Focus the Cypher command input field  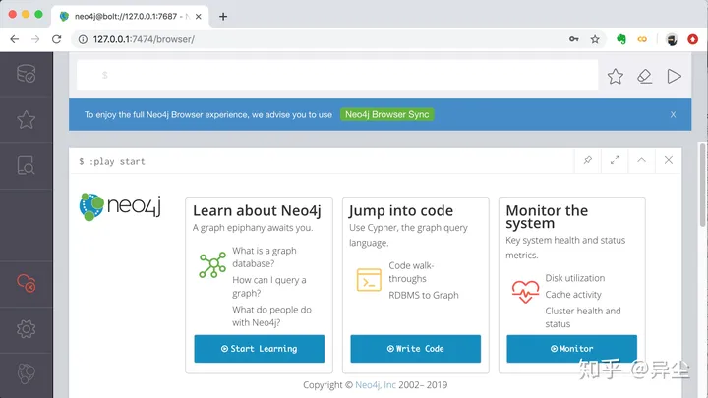coord(334,76)
